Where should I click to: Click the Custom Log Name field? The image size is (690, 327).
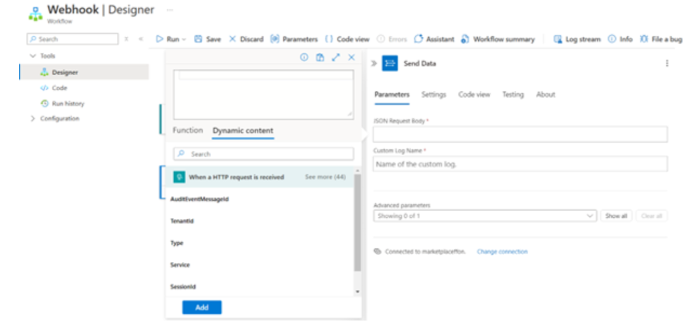[x=520, y=164]
